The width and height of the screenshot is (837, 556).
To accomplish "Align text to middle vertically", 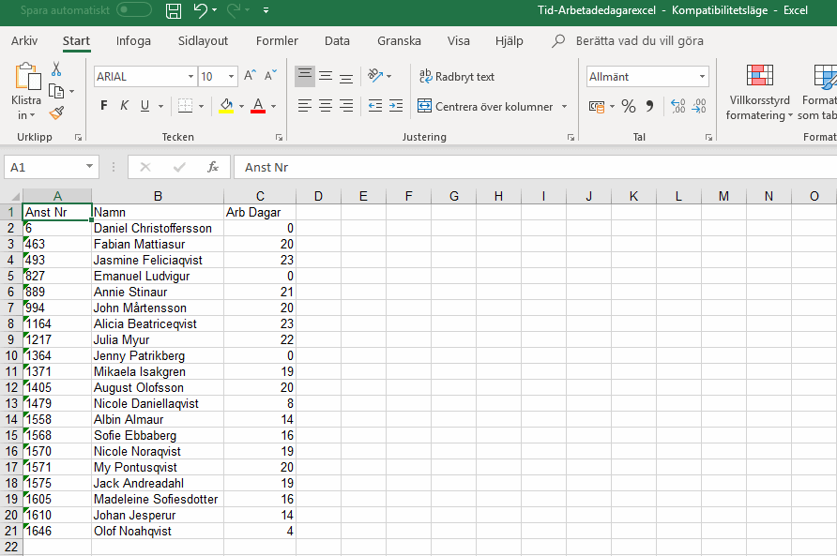I will tap(326, 76).
